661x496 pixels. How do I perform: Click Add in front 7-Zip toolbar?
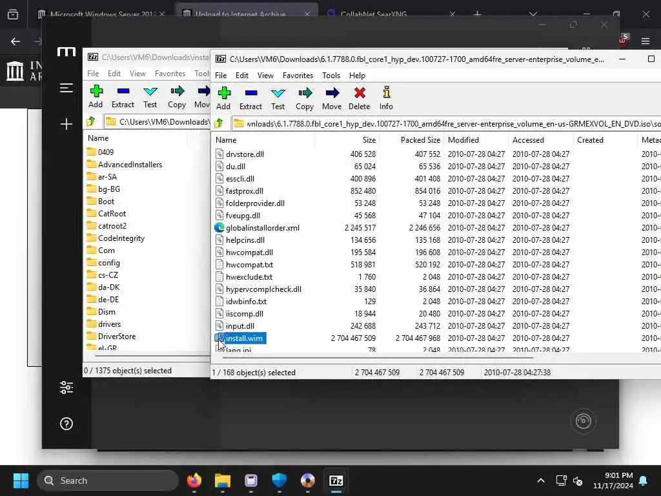(x=223, y=98)
